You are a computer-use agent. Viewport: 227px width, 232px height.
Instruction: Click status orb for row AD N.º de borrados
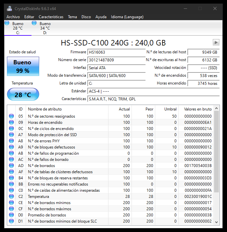tap(11, 165)
